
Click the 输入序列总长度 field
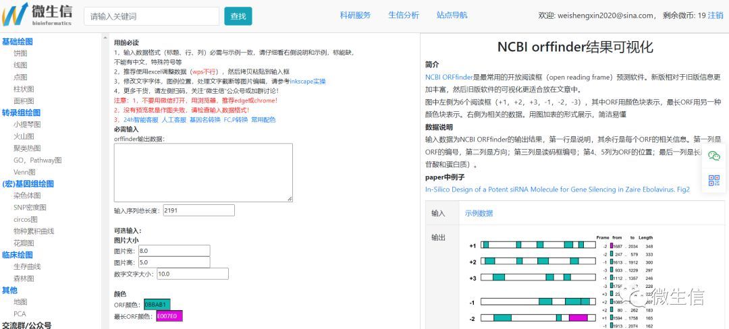pos(198,210)
